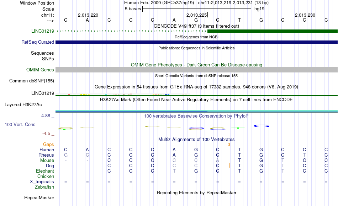Click the orange gap number 3
This screenshot has width=338, height=206.
[229, 145]
